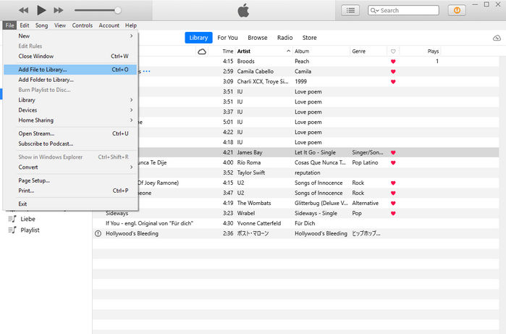Adjust the volume slider knob

point(118,10)
